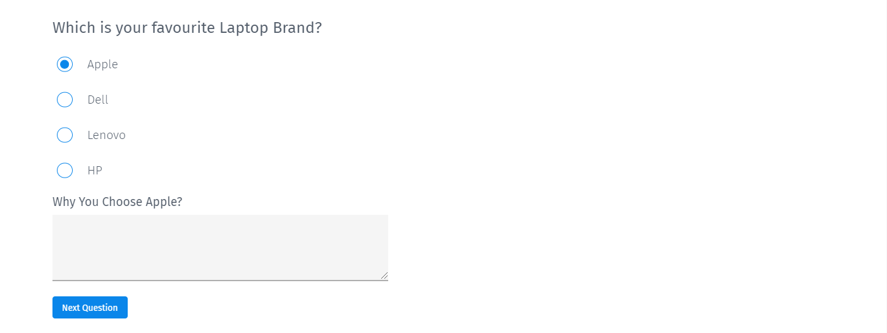Click the word 'Apple?' in textarea label
This screenshot has height=333, width=887.
coord(164,202)
